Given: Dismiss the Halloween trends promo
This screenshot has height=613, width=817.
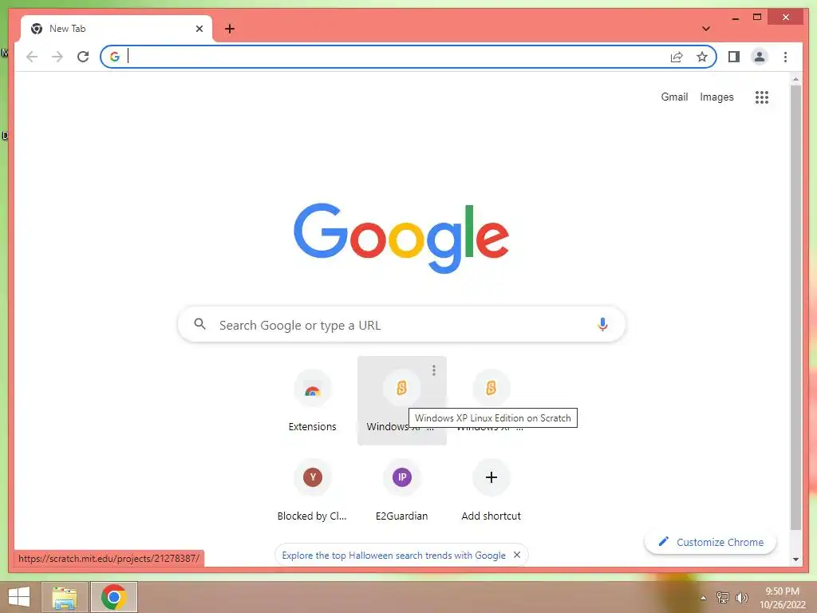Looking at the screenshot, I should tap(517, 555).
